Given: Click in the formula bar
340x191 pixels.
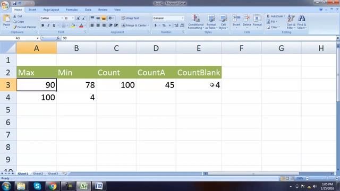Looking at the screenshot, I should (198, 38).
